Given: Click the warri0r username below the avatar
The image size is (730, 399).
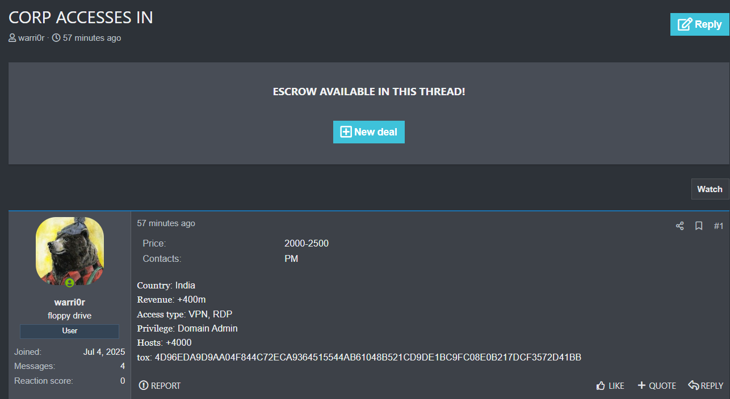Looking at the screenshot, I should click(70, 302).
